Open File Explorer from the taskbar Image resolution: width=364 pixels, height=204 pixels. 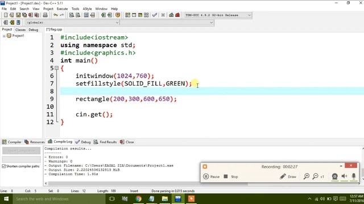[165, 199]
